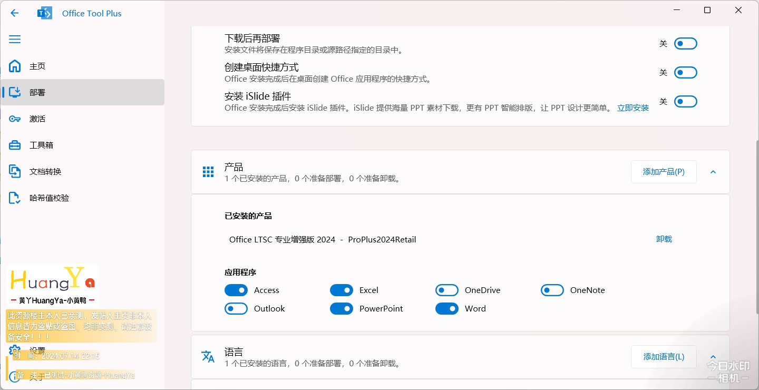759x390 pixels.
Task: Enable the 安装 iSlide 插件 switch
Action: click(686, 102)
